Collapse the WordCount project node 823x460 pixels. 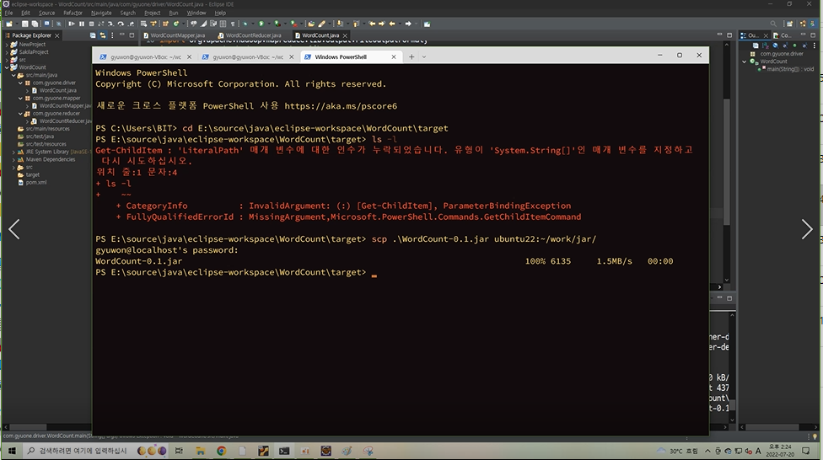pyautogui.click(x=7, y=67)
